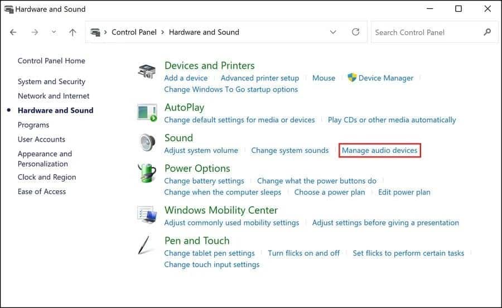Open Clock and Region category

(47, 177)
